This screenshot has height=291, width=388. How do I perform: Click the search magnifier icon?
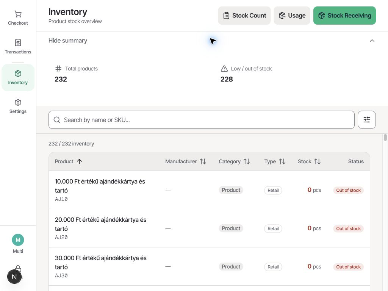[57, 120]
